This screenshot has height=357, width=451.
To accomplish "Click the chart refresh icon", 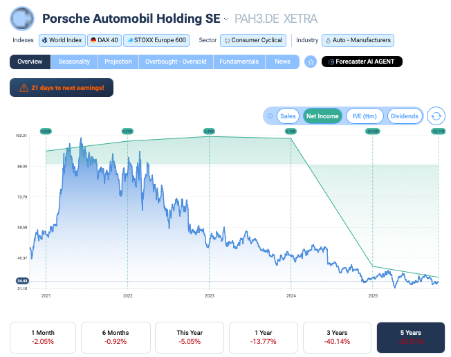I will [435, 116].
